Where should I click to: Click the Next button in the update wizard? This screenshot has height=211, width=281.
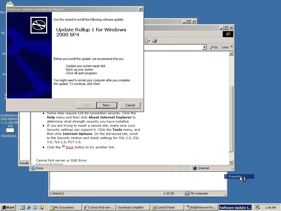point(107,105)
